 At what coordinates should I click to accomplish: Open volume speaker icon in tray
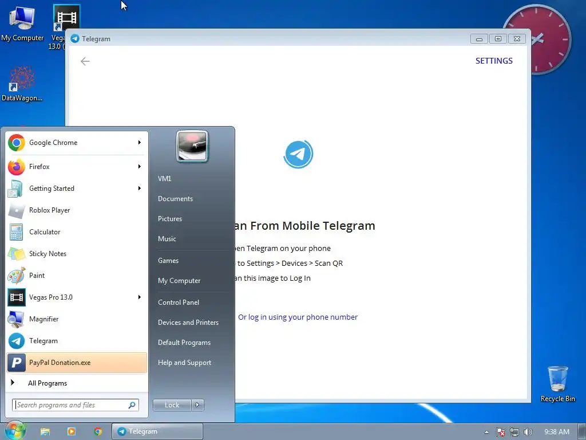coord(528,432)
